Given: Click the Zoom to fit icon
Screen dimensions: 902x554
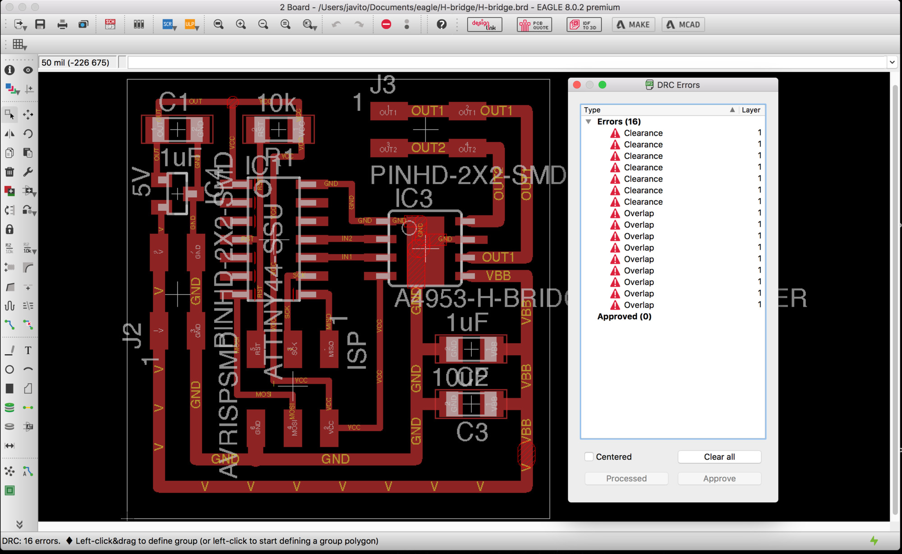Looking at the screenshot, I should coord(218,24).
